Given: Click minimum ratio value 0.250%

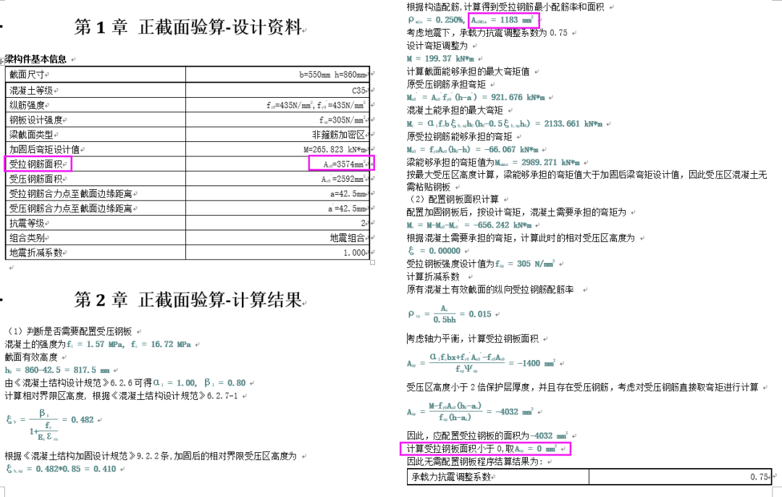Looking at the screenshot, I should point(436,20).
